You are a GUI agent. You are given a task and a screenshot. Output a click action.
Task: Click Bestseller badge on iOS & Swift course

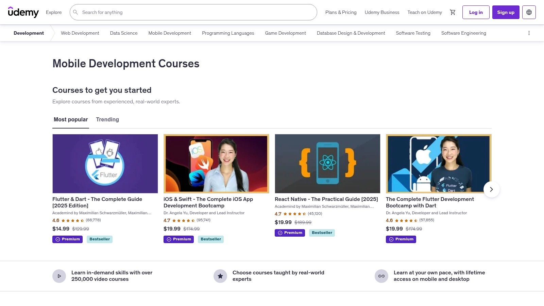click(x=211, y=239)
